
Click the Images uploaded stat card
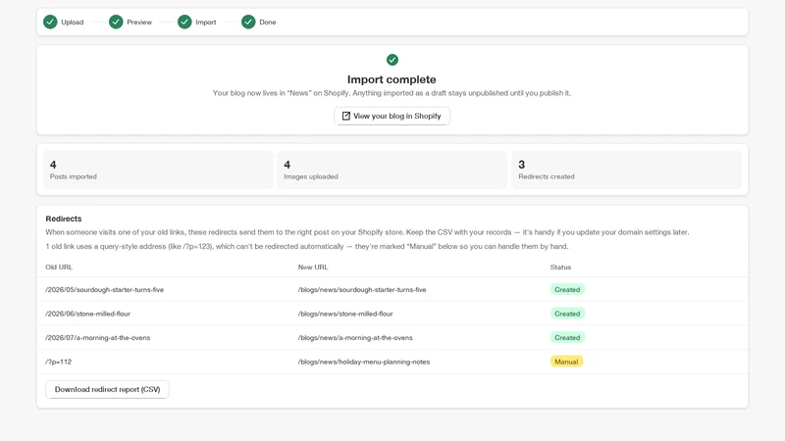392,170
